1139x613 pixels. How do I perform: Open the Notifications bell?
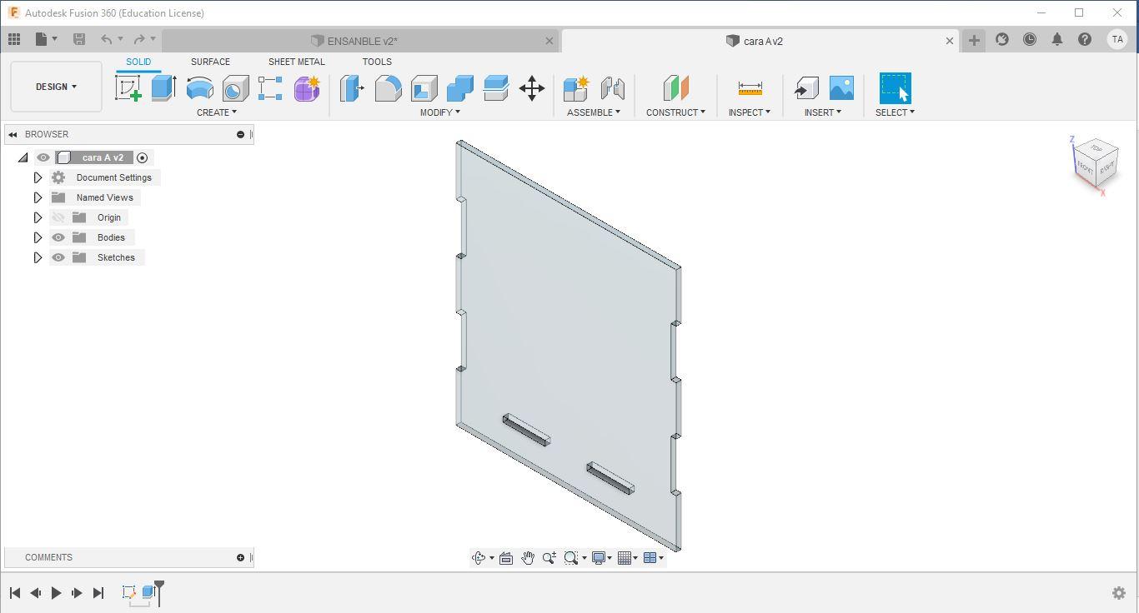1057,39
